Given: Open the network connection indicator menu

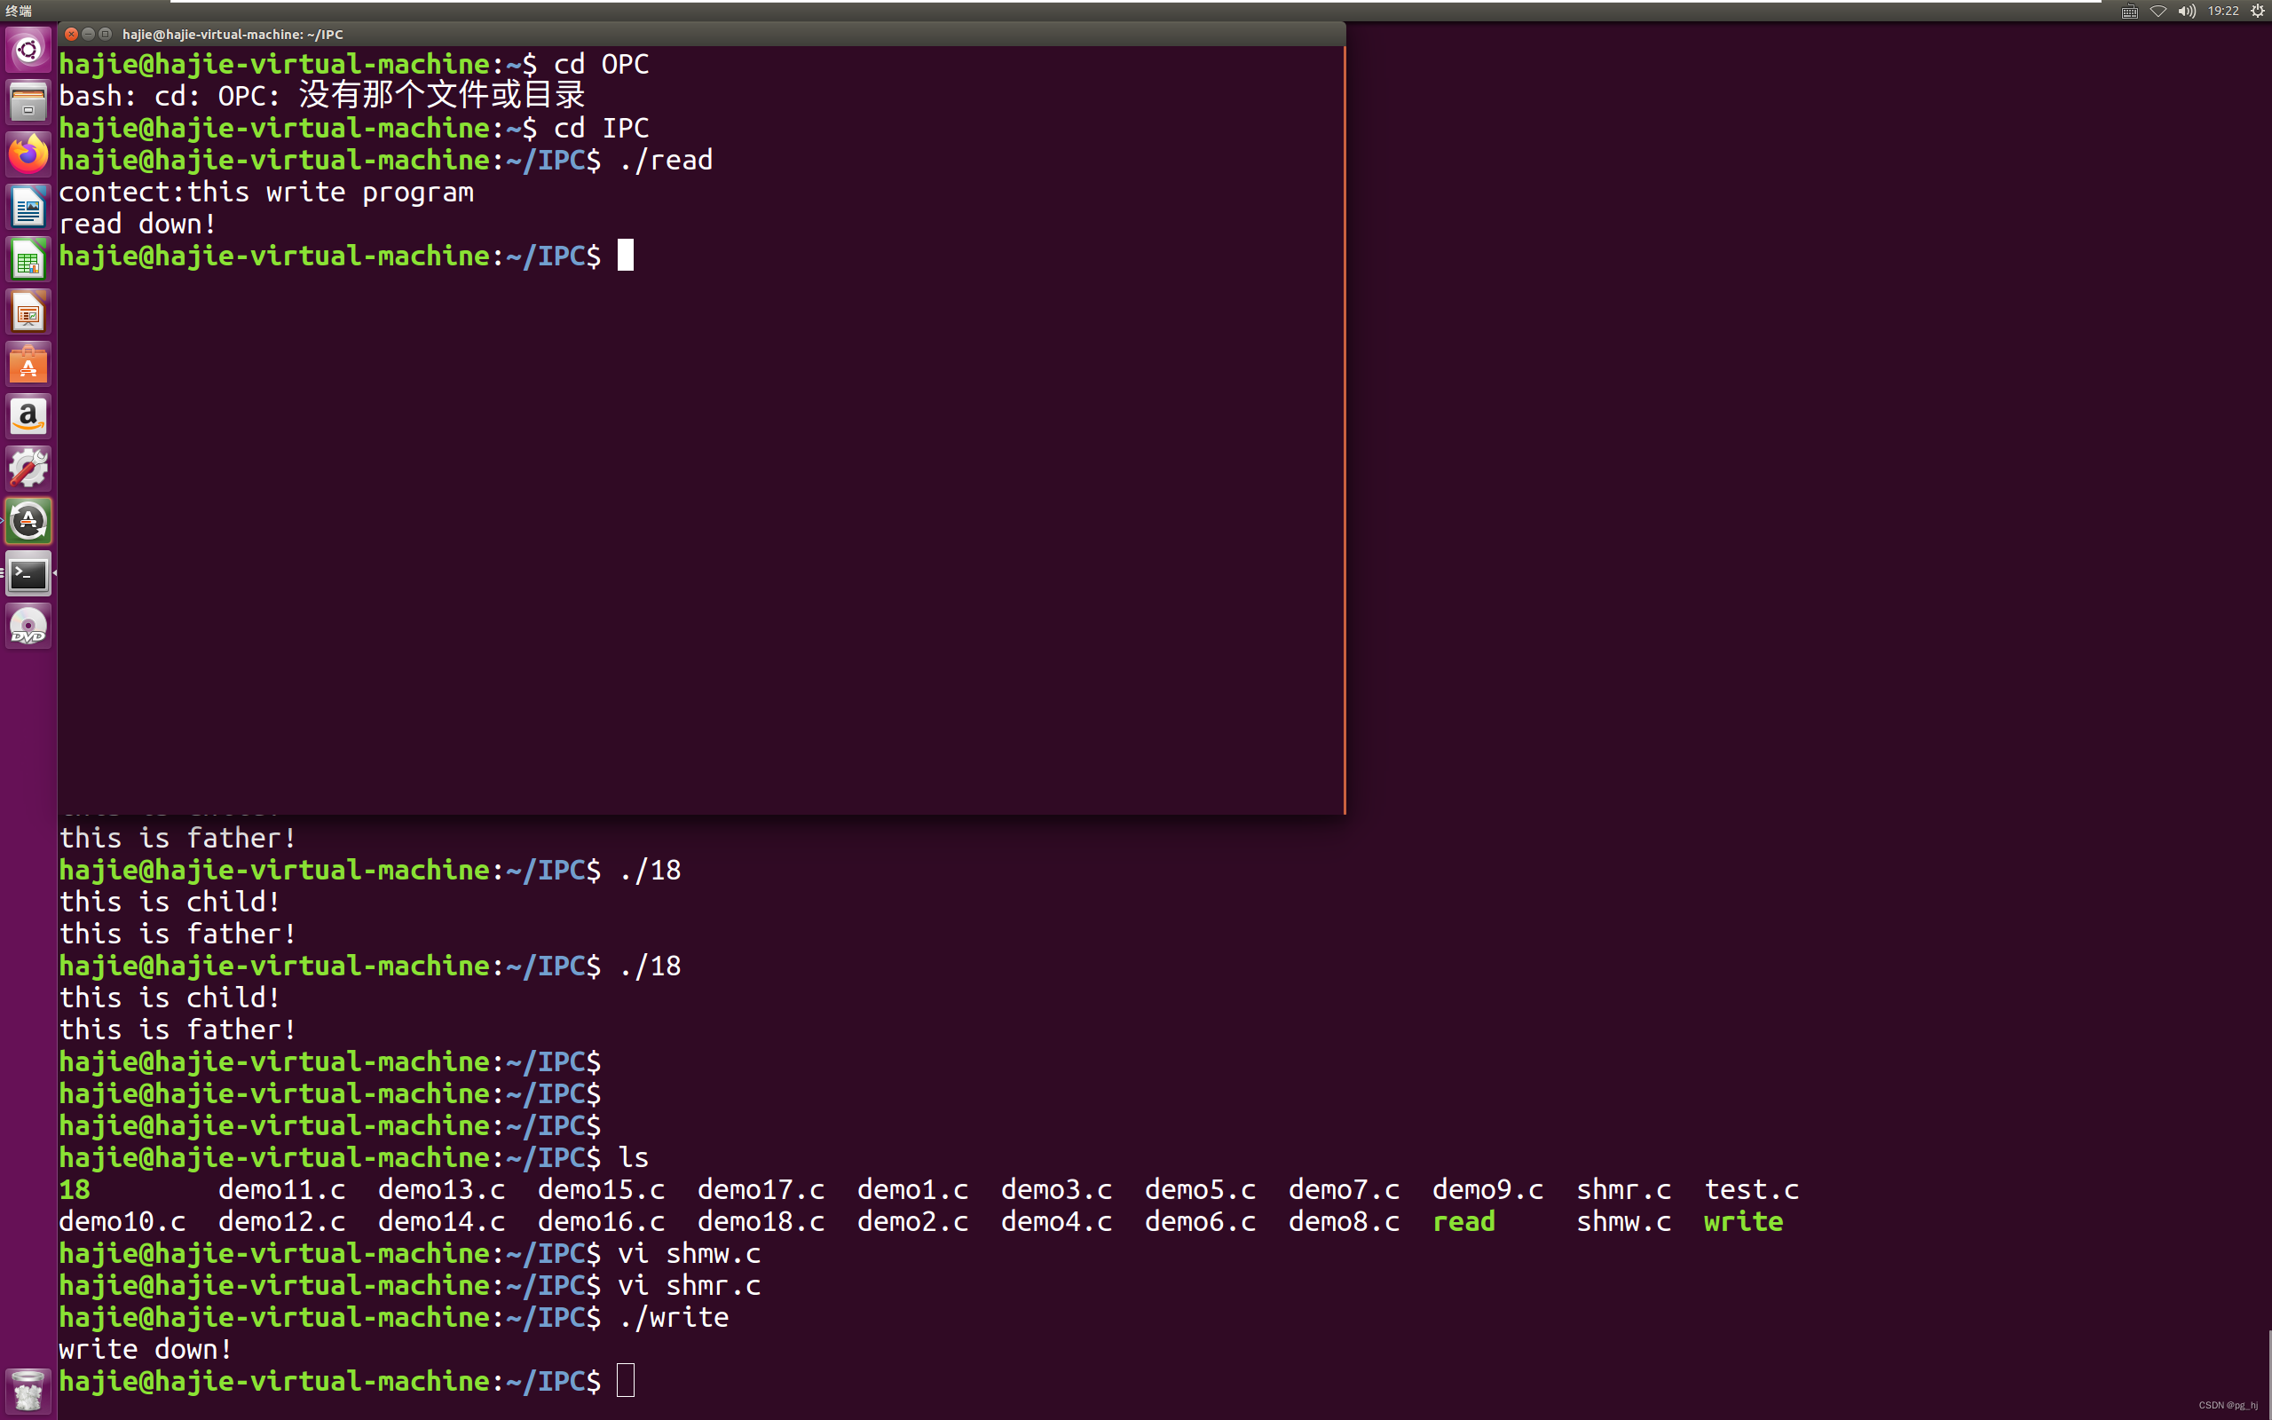Looking at the screenshot, I should pyautogui.click(x=2158, y=12).
